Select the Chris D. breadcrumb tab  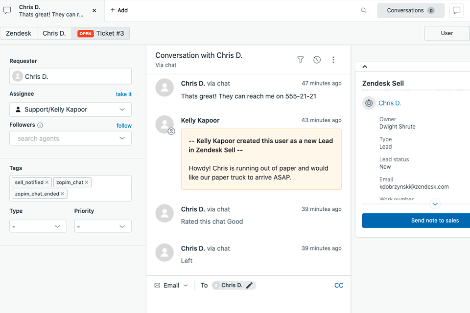pyautogui.click(x=54, y=33)
